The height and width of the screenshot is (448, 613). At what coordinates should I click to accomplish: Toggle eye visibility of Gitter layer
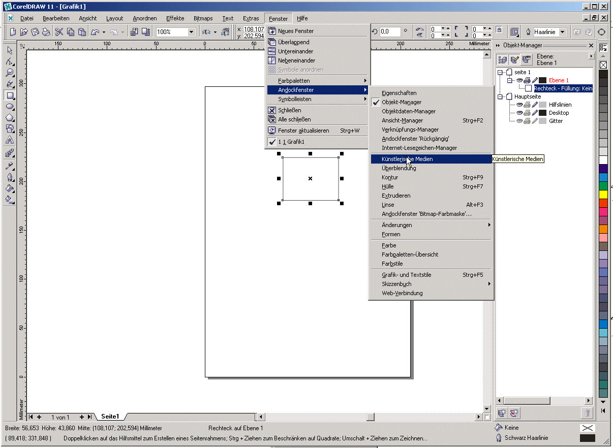pyautogui.click(x=520, y=121)
